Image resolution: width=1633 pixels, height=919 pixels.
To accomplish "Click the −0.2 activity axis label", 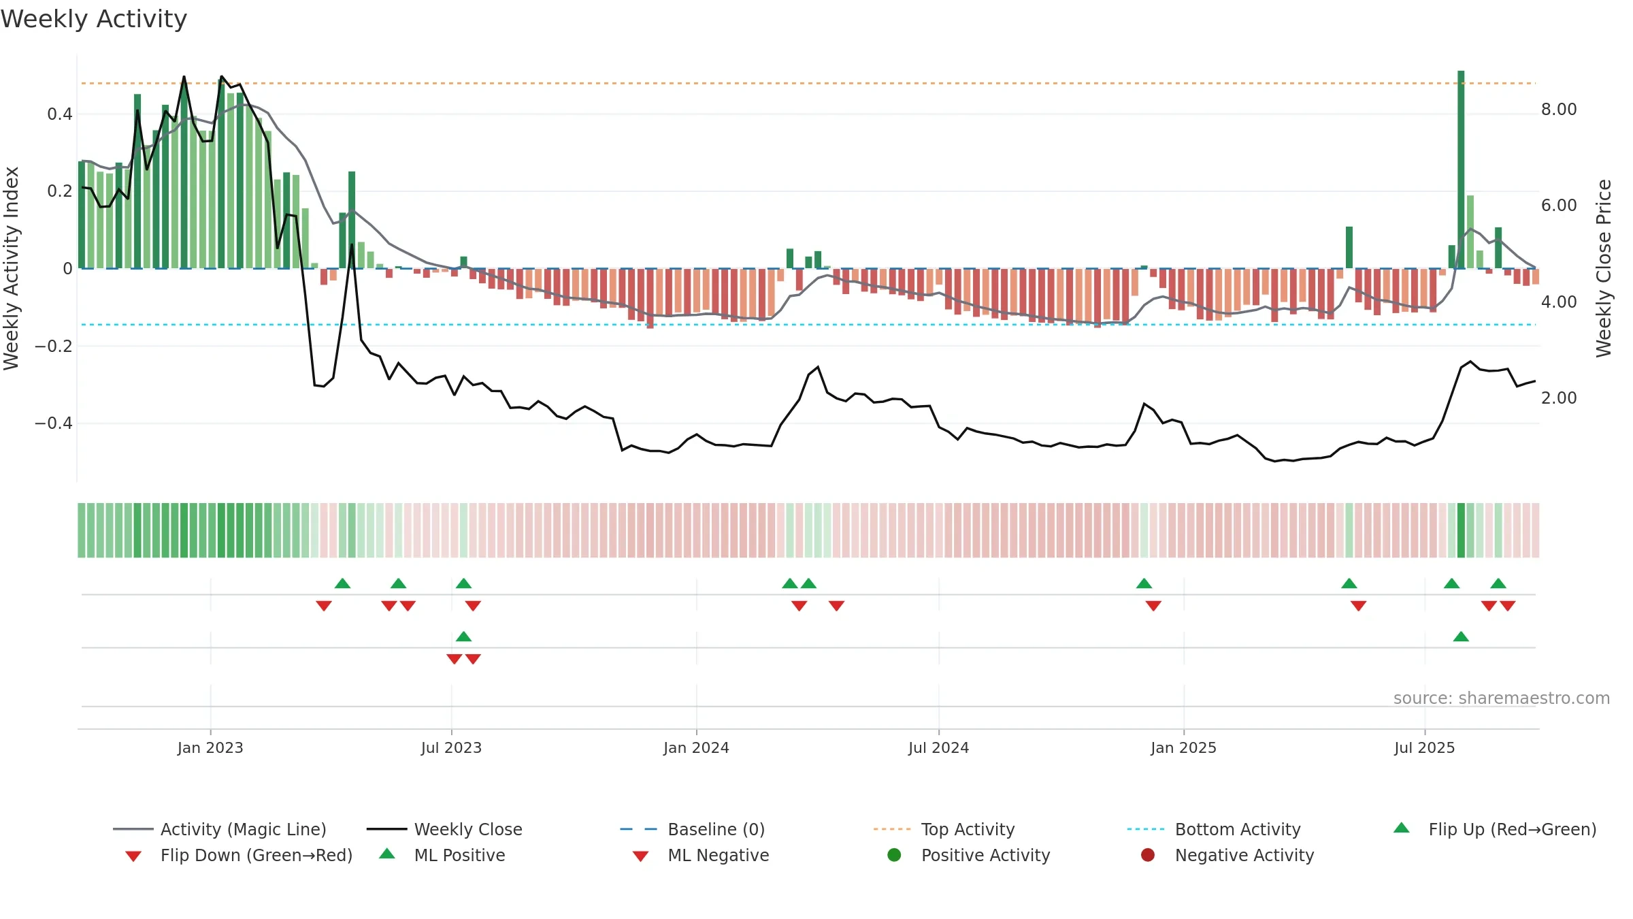I will 54,346.
